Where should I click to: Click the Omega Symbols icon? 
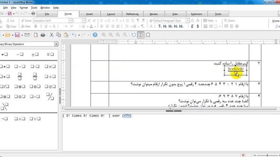click(148, 35)
